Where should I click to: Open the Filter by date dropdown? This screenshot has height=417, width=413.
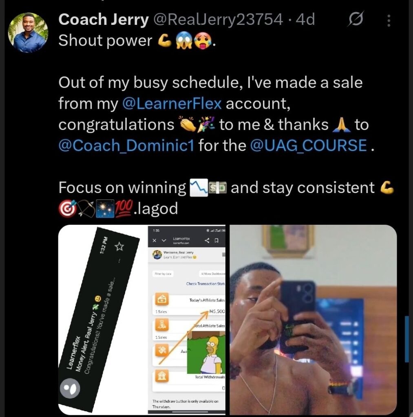[x=164, y=274]
